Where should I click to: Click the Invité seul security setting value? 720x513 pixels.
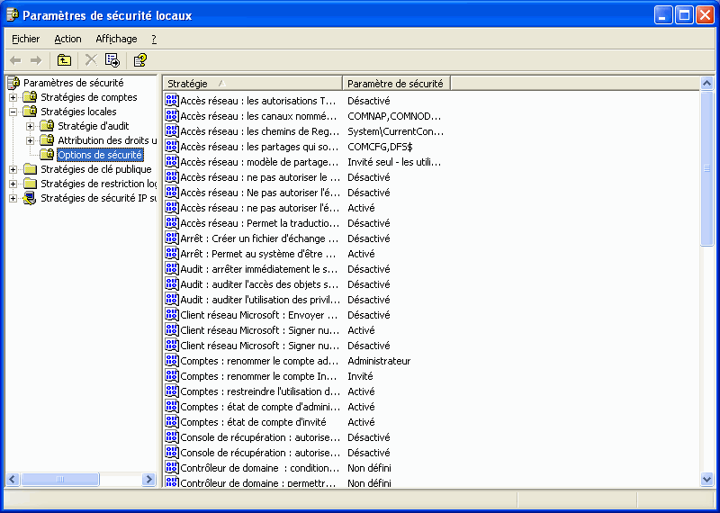(x=394, y=162)
